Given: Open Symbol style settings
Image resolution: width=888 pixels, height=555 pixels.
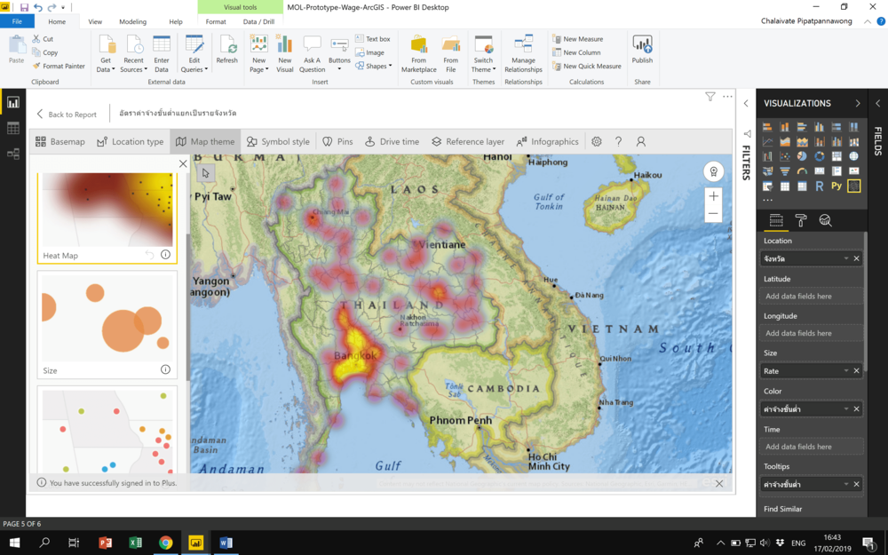Looking at the screenshot, I should tap(278, 140).
